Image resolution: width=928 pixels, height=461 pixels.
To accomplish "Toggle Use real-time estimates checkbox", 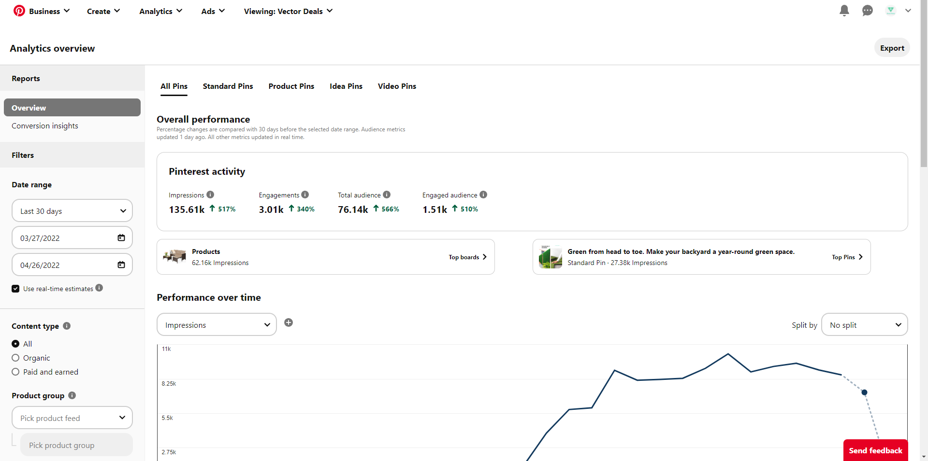I will point(15,289).
